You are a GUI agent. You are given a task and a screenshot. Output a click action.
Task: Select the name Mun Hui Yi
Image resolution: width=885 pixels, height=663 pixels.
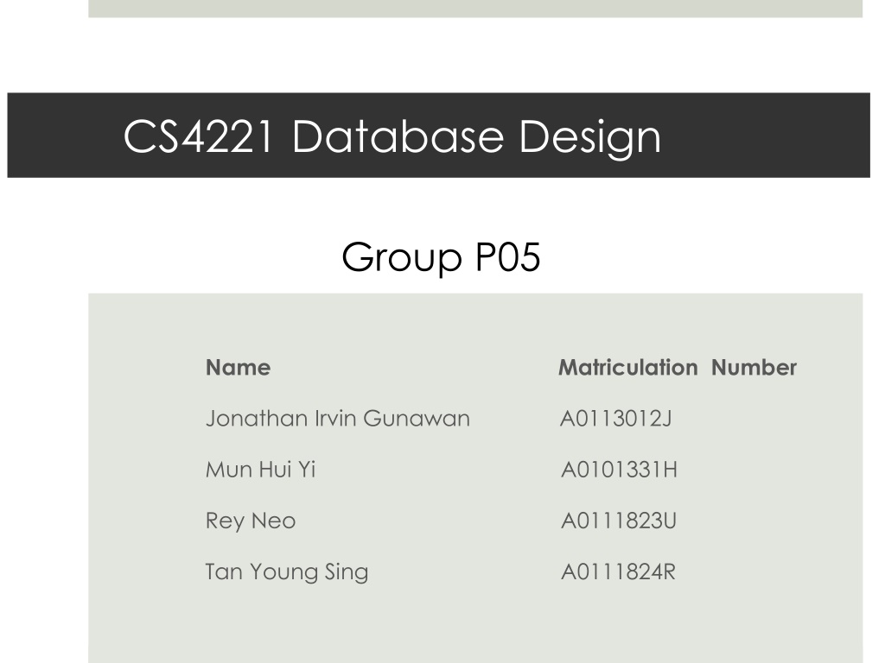[260, 470]
